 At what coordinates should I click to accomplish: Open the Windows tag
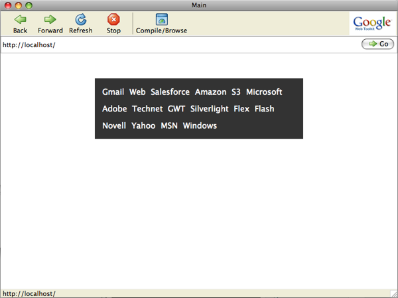click(200, 125)
